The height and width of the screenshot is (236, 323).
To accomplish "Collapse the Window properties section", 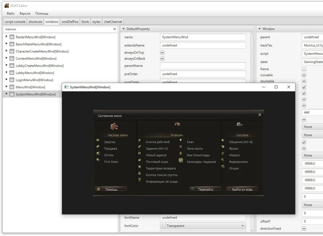I will pos(260,29).
